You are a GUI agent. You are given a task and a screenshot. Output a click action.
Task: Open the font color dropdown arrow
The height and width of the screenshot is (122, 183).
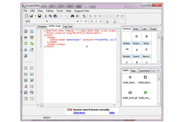[111, 21]
